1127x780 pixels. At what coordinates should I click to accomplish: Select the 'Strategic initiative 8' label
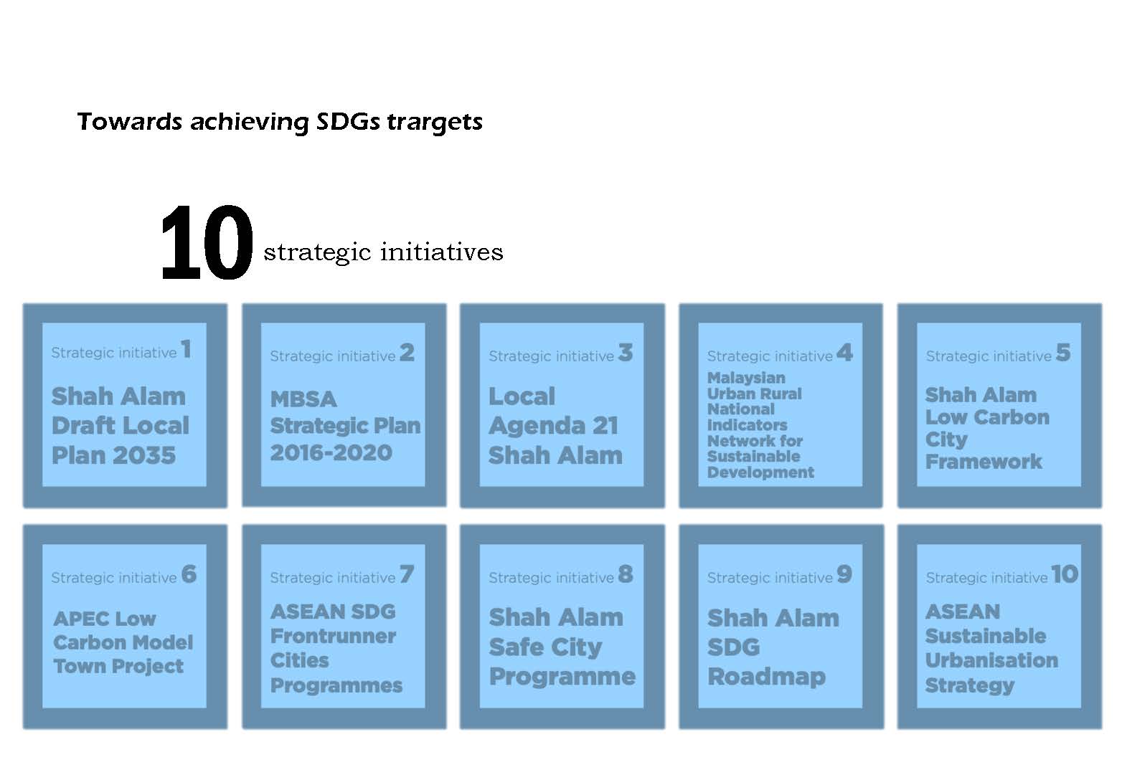click(x=560, y=576)
